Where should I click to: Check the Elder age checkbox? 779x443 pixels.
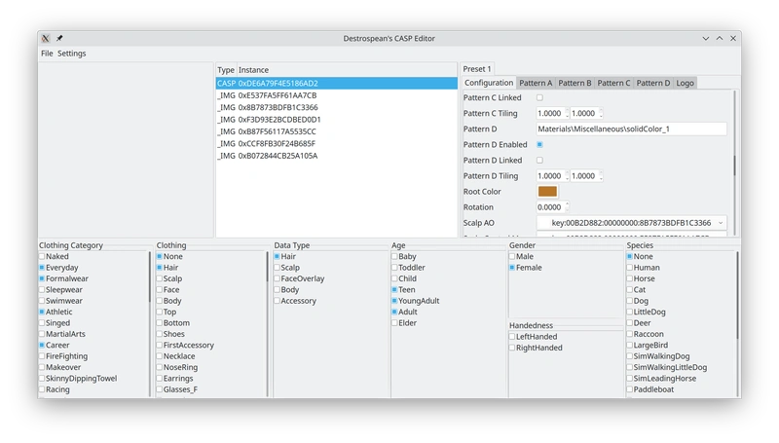394,323
